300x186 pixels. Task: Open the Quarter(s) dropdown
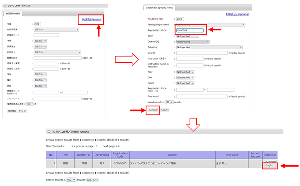tap(192, 42)
